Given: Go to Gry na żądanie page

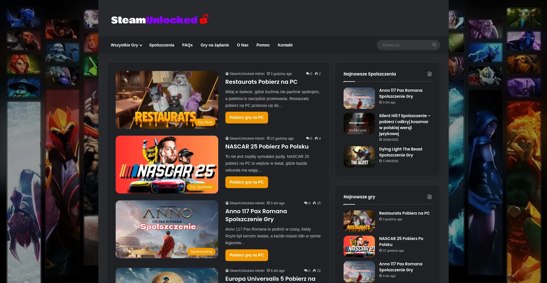Looking at the screenshot, I should click(215, 45).
